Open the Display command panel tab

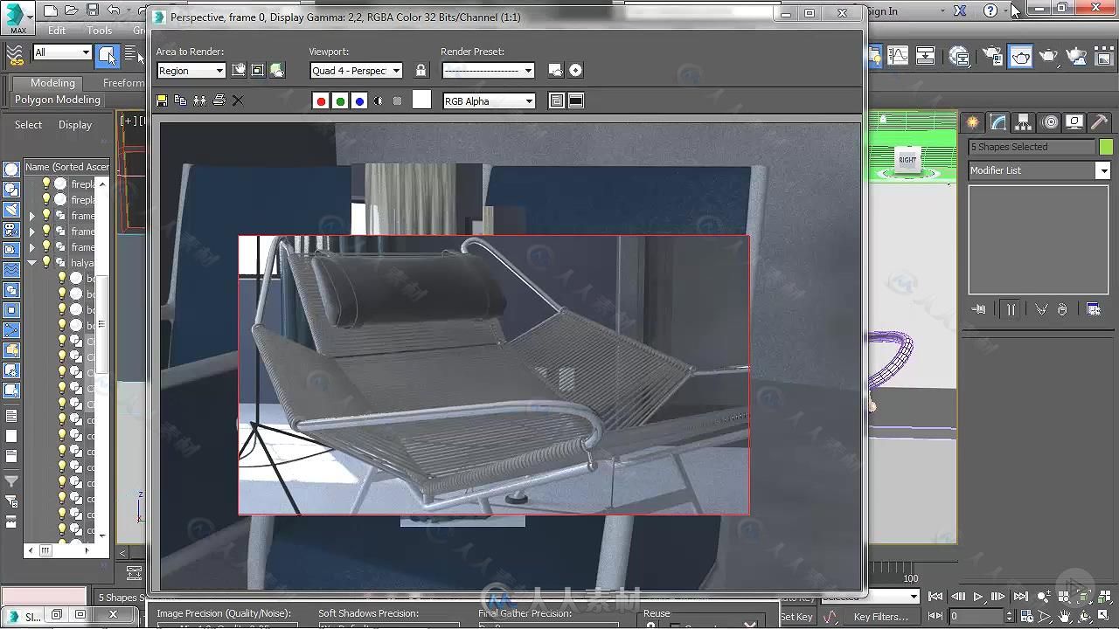[1074, 122]
